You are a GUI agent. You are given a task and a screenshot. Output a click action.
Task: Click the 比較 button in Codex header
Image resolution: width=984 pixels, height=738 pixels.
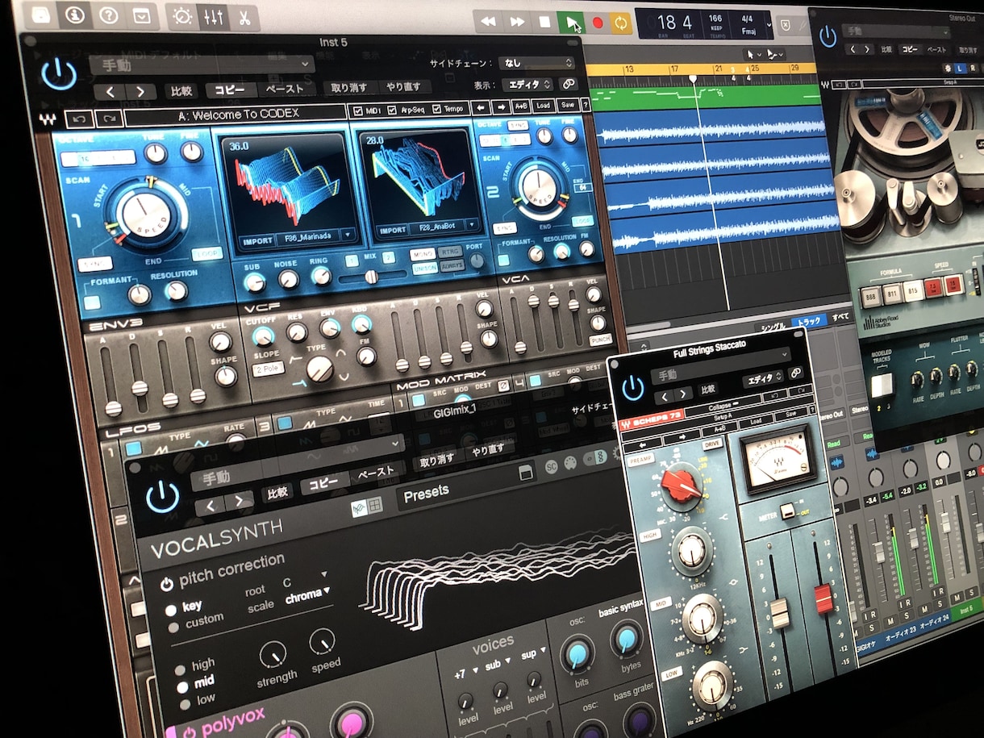pyautogui.click(x=181, y=90)
